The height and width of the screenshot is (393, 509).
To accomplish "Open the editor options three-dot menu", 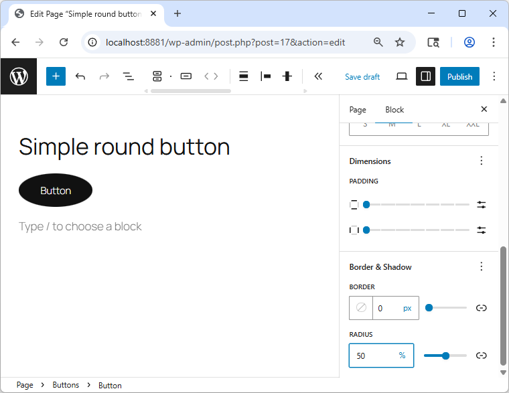I will click(494, 76).
